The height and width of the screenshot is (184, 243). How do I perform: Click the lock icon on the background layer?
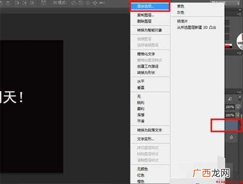pos(231,137)
